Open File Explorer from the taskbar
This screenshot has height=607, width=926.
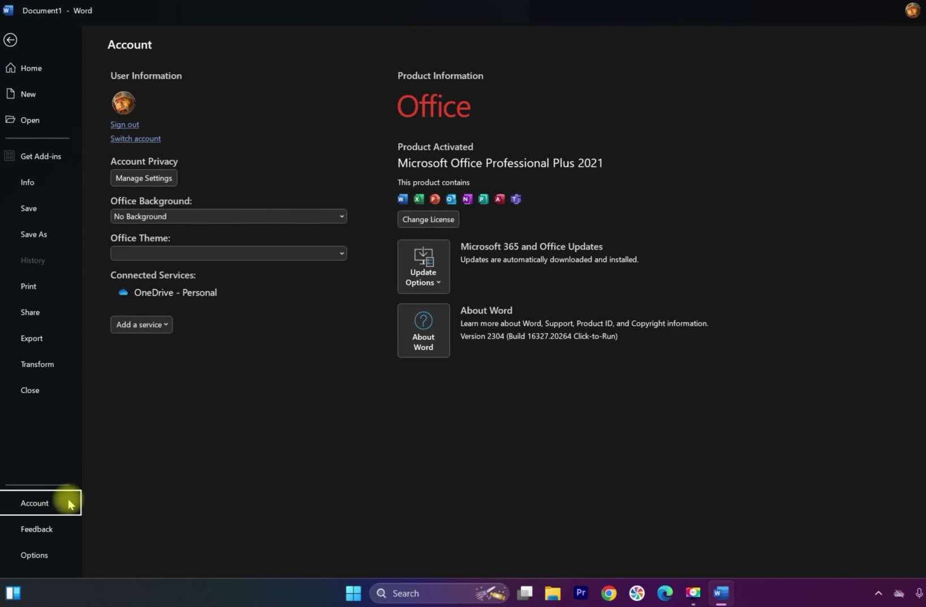tap(552, 593)
